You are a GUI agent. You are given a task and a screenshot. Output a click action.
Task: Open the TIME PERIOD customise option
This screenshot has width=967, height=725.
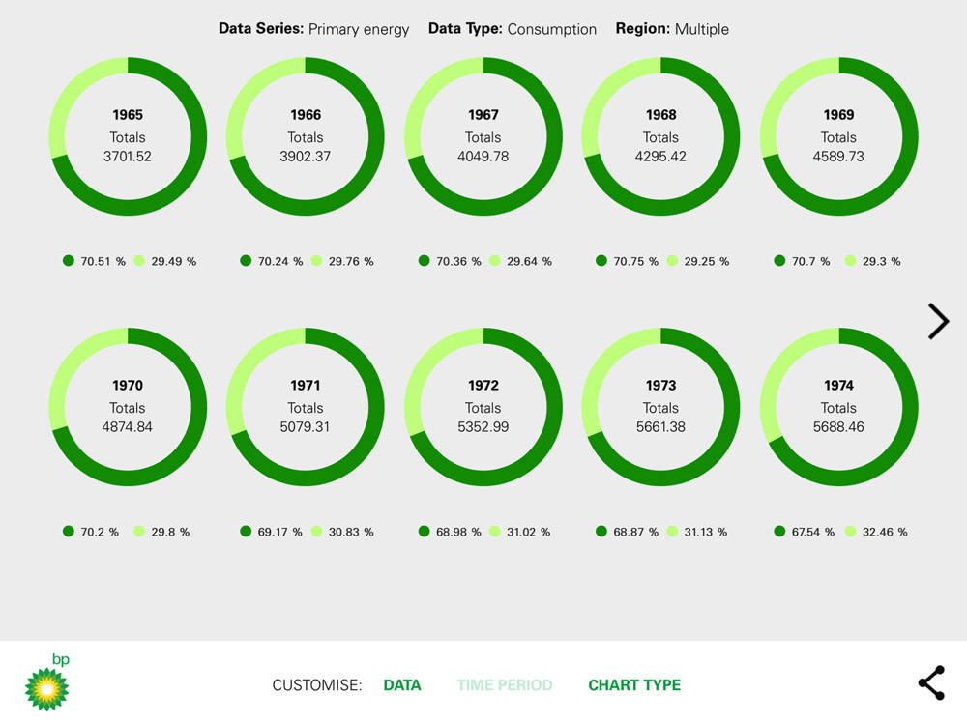[x=505, y=685]
